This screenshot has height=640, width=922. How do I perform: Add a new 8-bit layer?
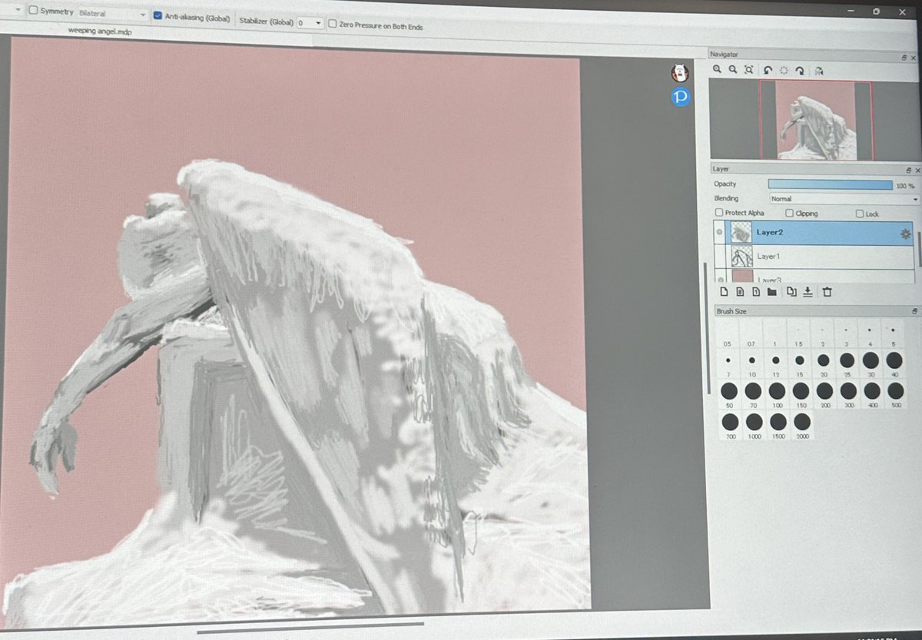point(739,291)
